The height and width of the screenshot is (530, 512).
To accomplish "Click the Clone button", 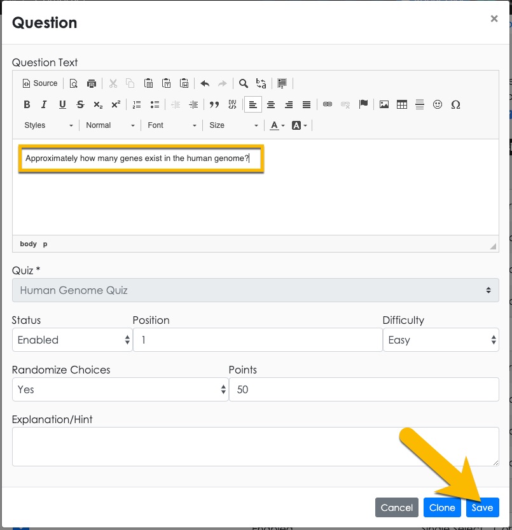I will click(442, 507).
